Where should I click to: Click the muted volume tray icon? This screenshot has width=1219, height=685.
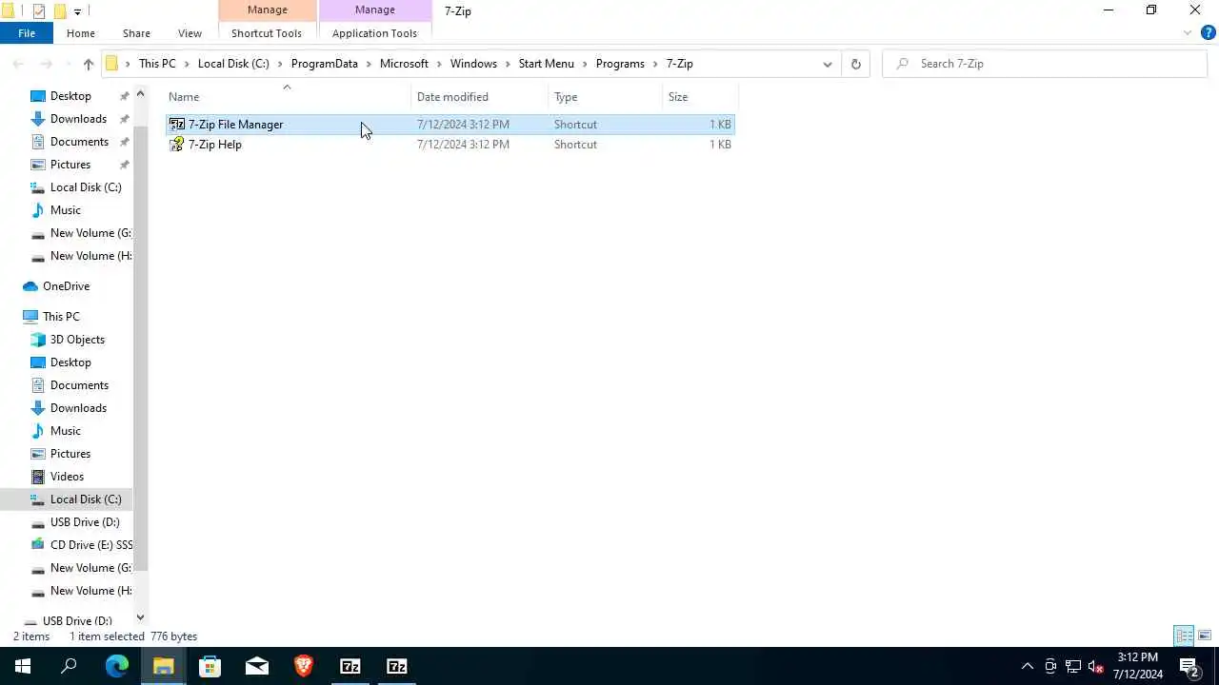pos(1095,666)
